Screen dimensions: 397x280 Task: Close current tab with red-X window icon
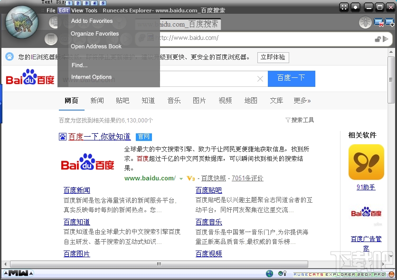[x=378, y=22]
